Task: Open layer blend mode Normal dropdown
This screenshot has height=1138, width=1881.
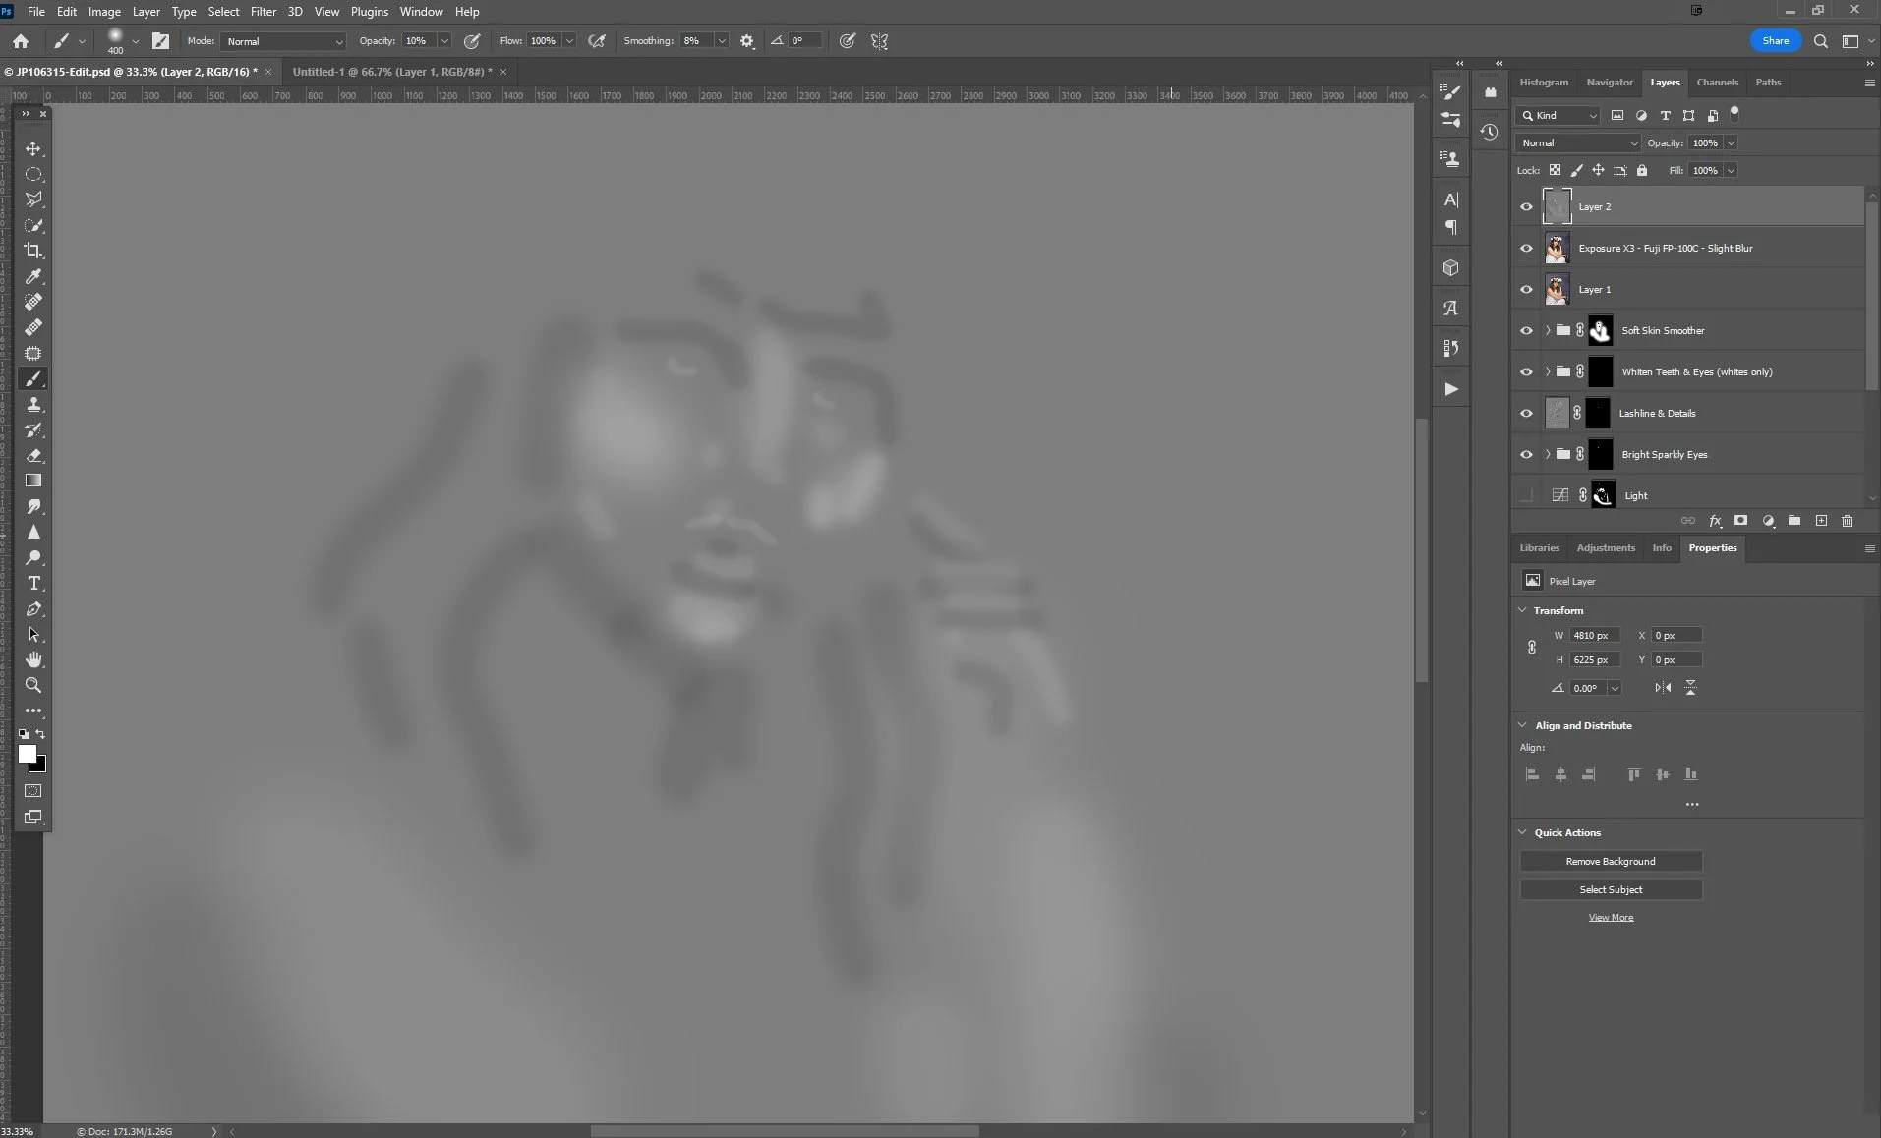Action: [1578, 143]
